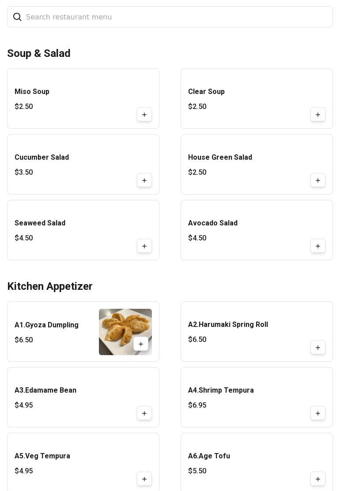The height and width of the screenshot is (491, 340).
Task: Add A4.Shrimp Tempura to order
Action: point(318,413)
